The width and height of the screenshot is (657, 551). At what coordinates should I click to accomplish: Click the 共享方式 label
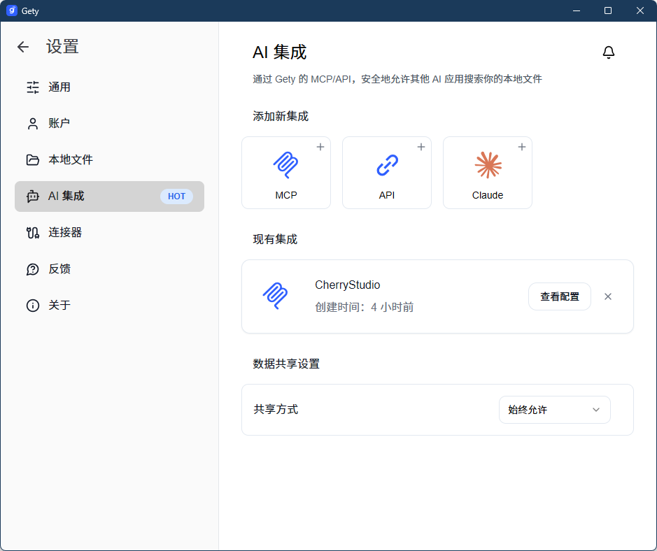tap(276, 410)
